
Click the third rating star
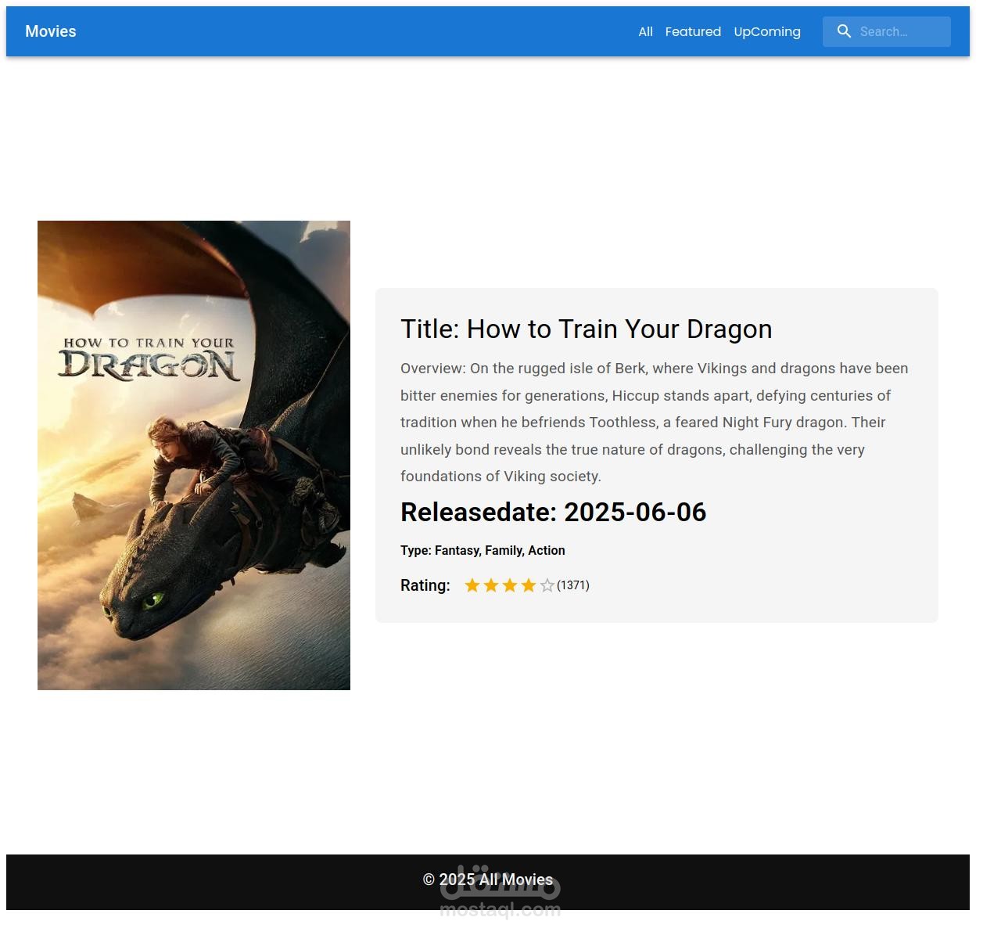click(x=510, y=585)
